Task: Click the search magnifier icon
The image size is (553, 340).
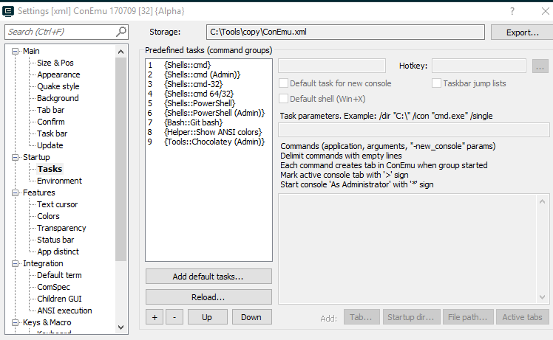Action: [x=121, y=32]
